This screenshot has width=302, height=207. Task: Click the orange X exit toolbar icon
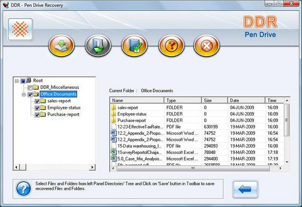pos(207,46)
